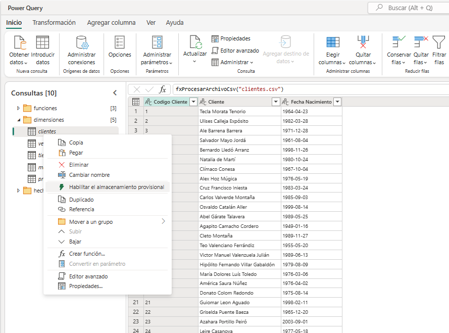The height and width of the screenshot is (333, 449).
Task: Switch to the Transformación tab
Action: pyautogui.click(x=54, y=23)
